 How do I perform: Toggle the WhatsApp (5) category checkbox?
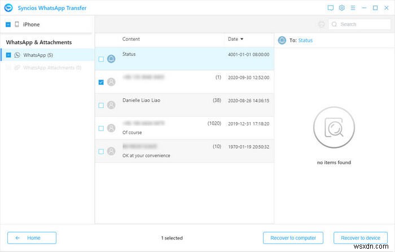8,55
